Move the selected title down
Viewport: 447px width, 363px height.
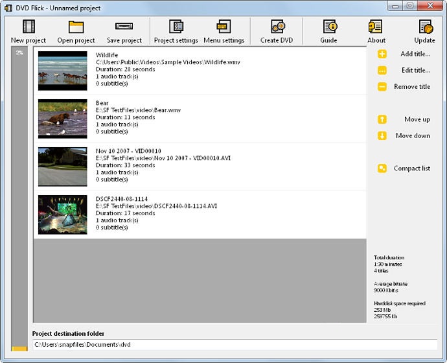[x=407, y=135]
